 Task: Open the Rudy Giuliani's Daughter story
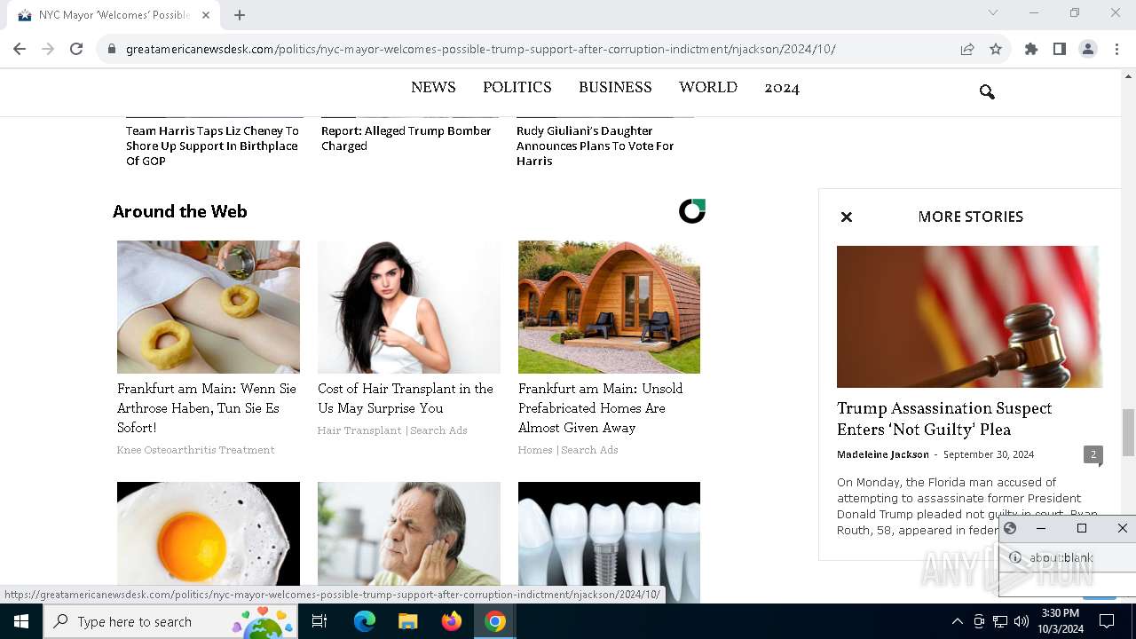[596, 146]
